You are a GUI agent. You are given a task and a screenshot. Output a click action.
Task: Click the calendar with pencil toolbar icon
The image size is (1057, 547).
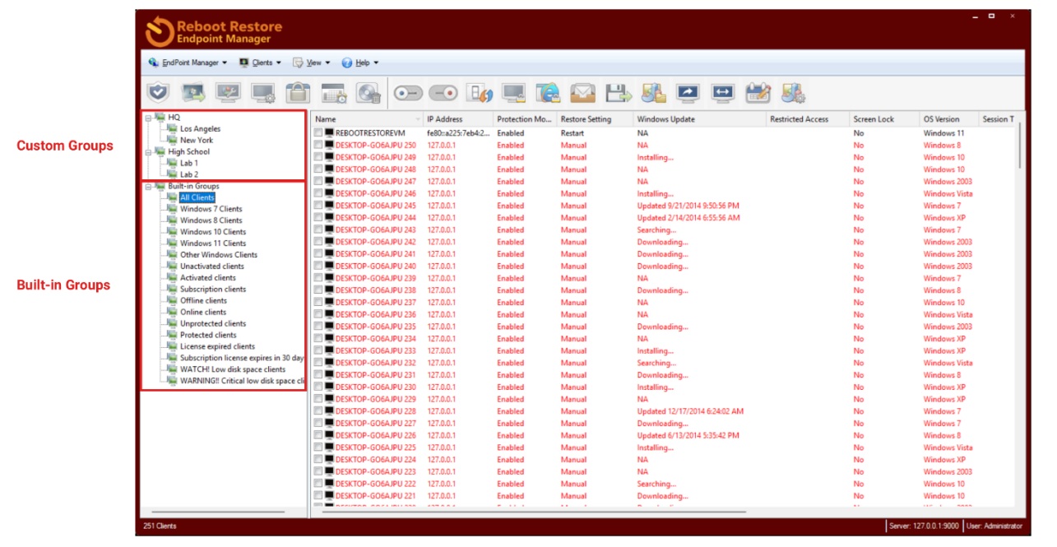pyautogui.click(x=758, y=93)
